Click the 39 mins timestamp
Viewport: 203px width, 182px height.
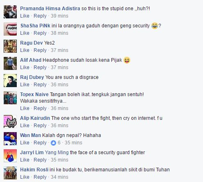point(59,16)
